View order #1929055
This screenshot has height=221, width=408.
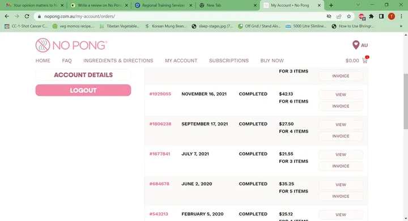341,95
